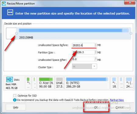Screen dimensions: 137x114
Task: Click the left partition resize handle
Action: tap(16, 33)
